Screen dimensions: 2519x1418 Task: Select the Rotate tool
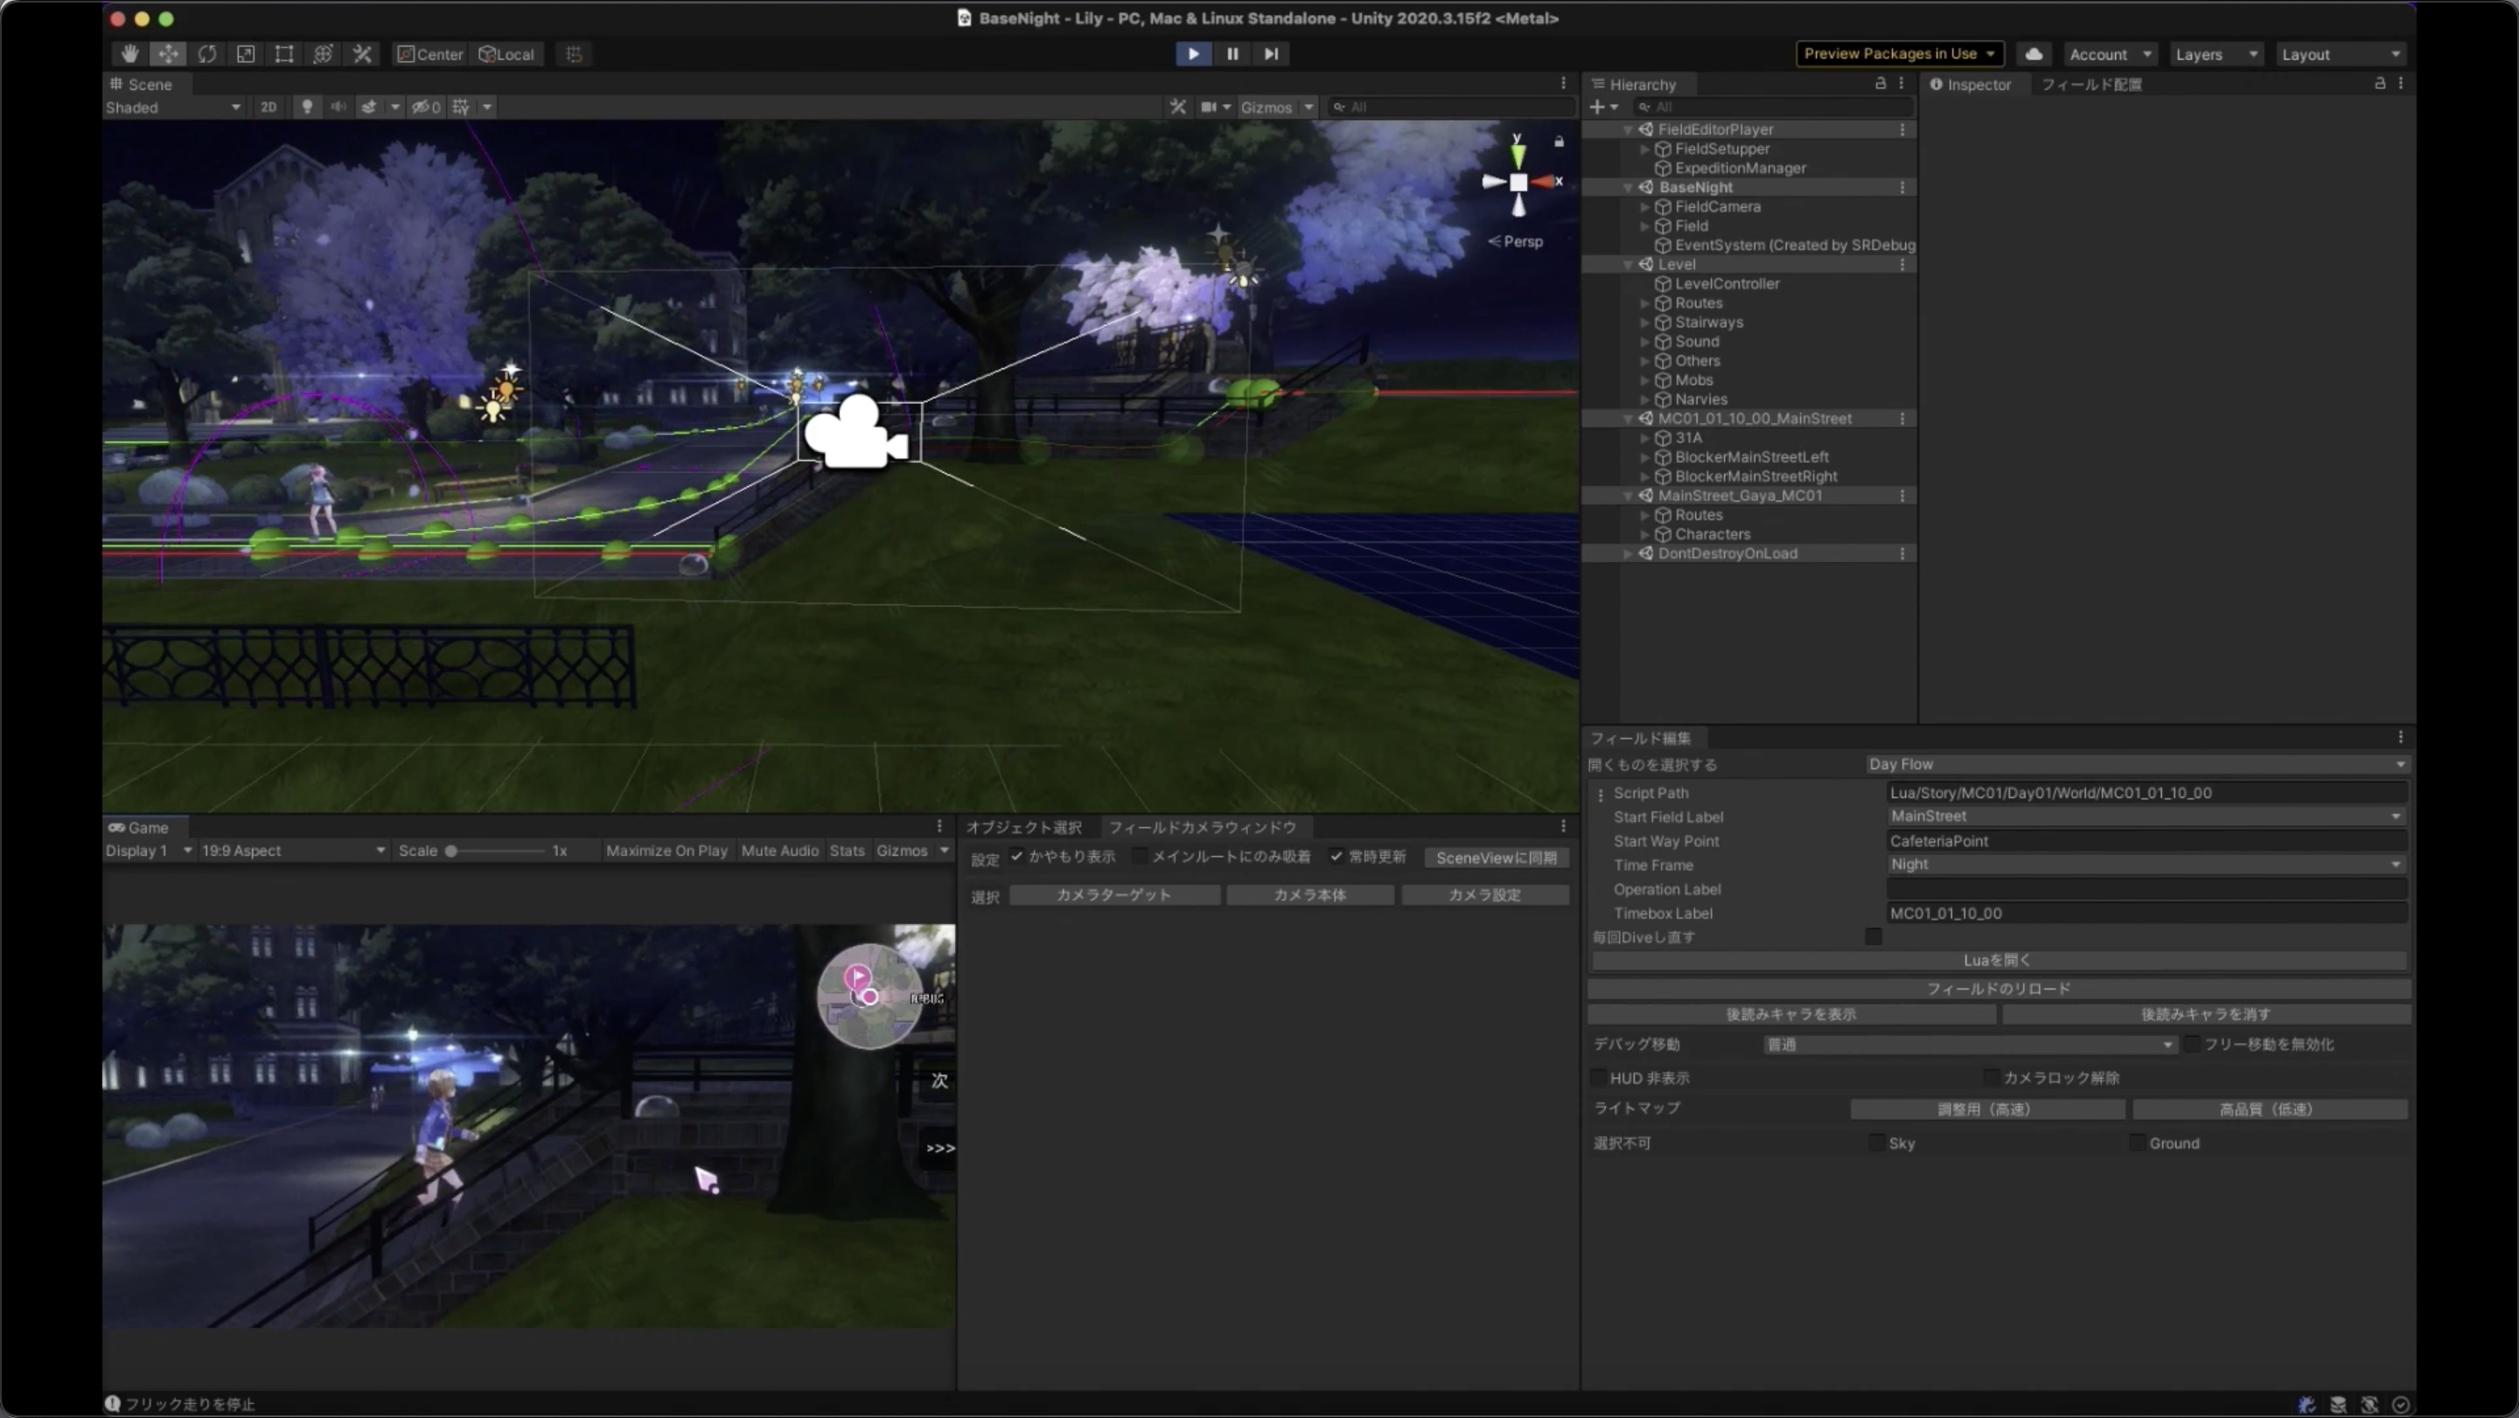point(207,53)
